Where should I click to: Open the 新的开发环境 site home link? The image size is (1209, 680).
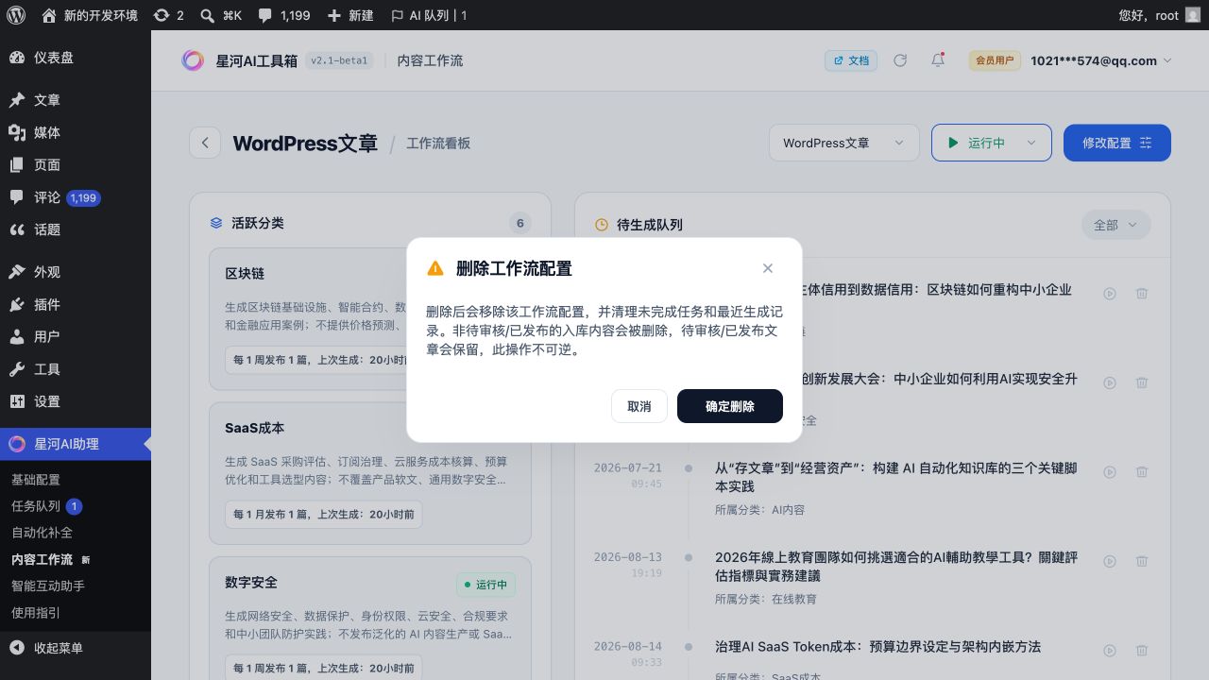coord(90,15)
